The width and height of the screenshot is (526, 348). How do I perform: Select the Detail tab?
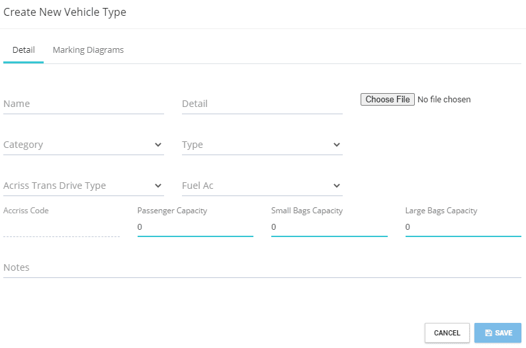(23, 50)
